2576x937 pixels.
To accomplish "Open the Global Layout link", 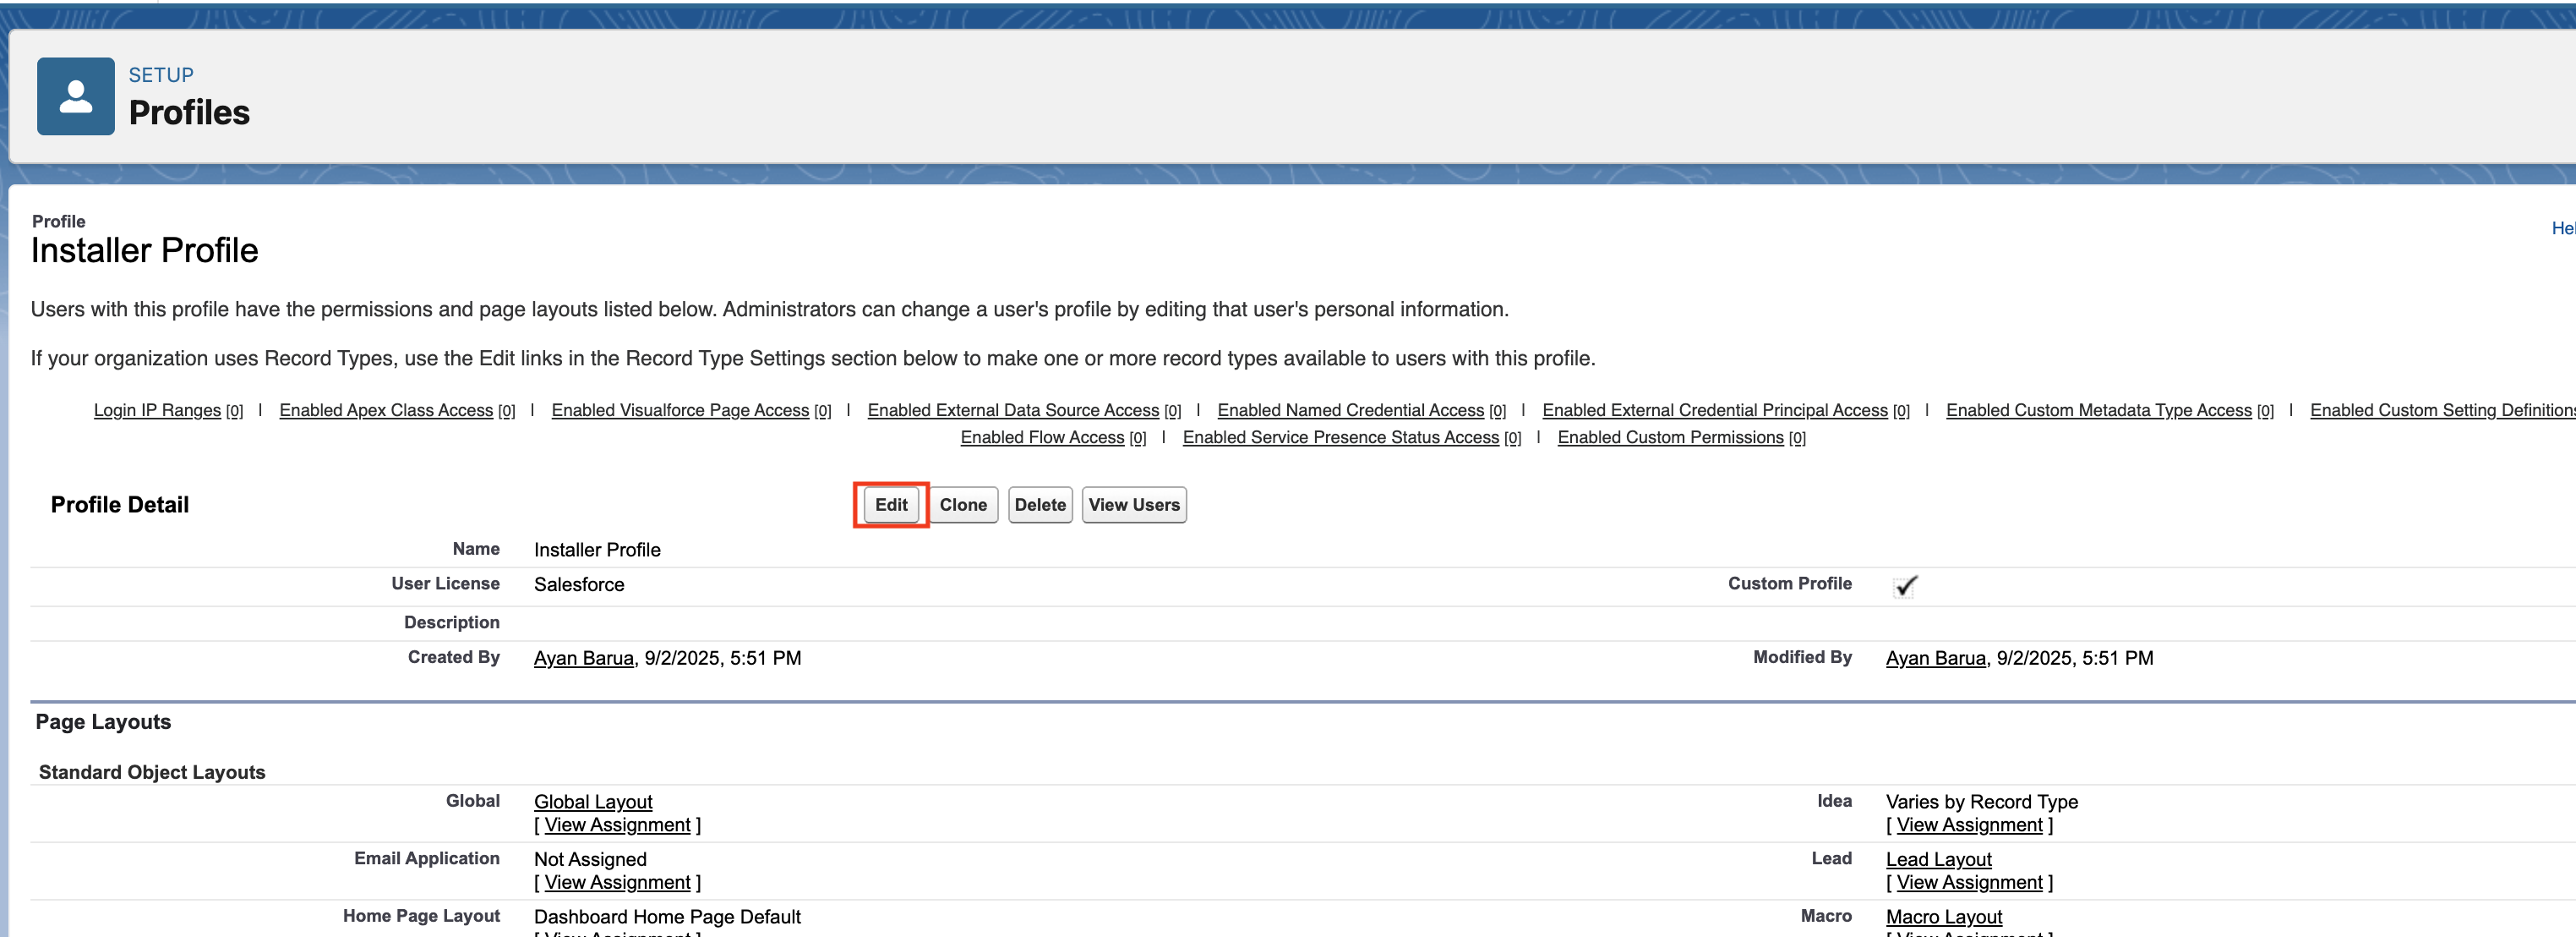I will (x=592, y=801).
